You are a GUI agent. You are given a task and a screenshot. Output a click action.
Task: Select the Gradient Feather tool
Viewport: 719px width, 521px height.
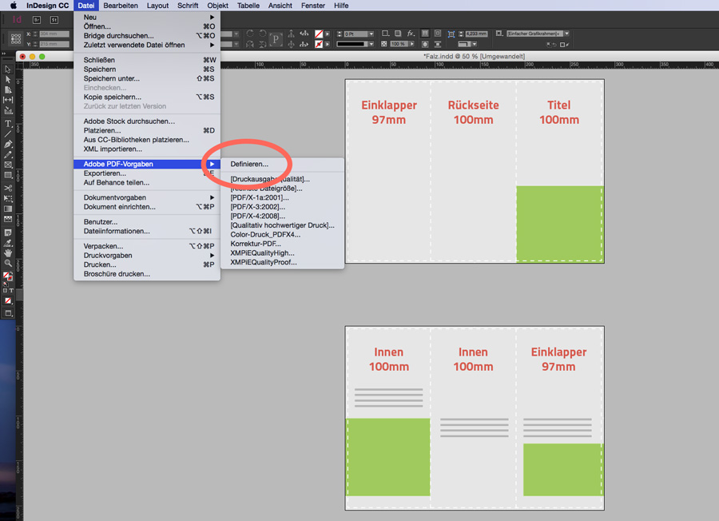(x=8, y=219)
